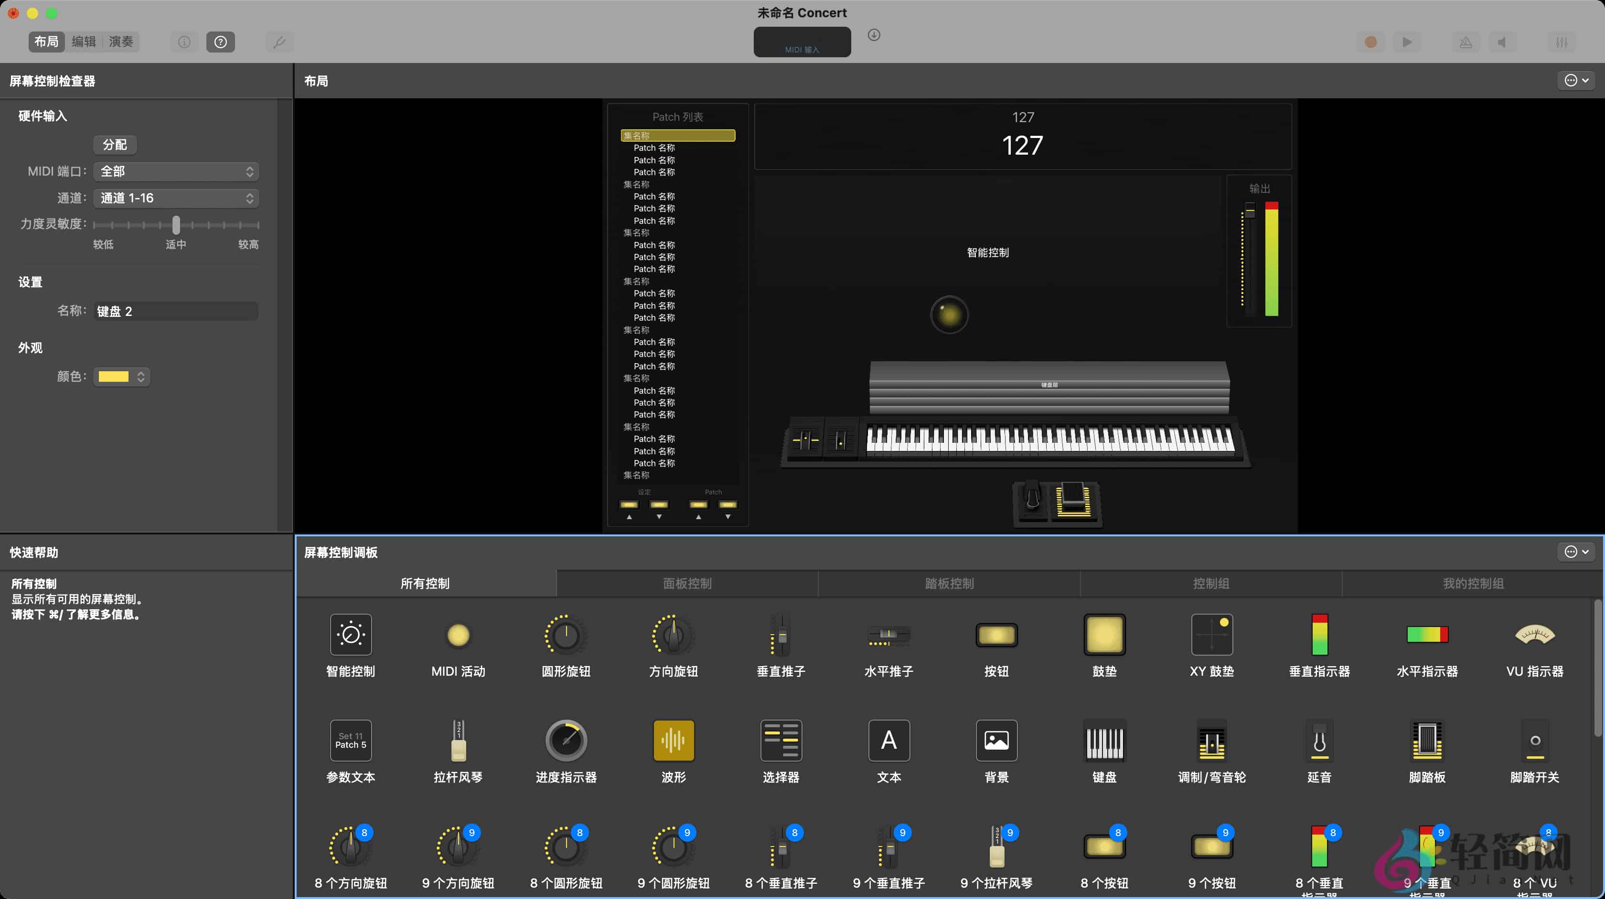
Task: Switch to the 踏板控制 tab
Action: point(949,584)
